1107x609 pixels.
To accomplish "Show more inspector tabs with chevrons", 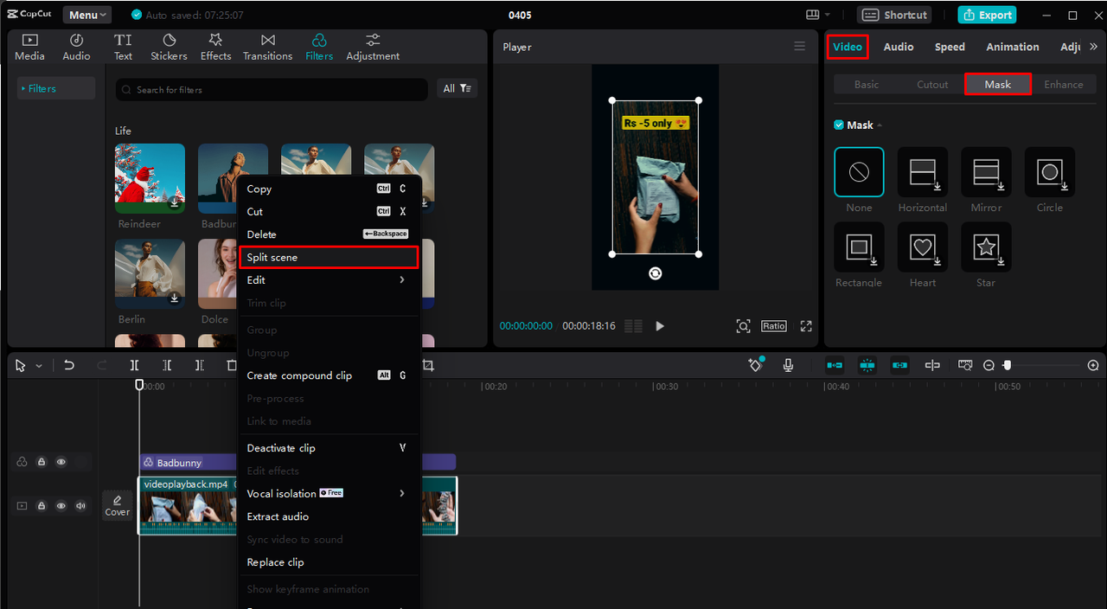I will pyautogui.click(x=1094, y=47).
